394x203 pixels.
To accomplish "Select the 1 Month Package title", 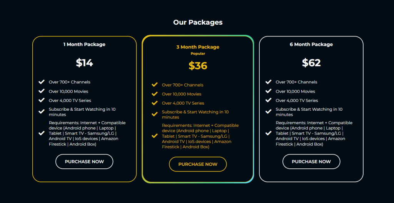I will point(84,44).
